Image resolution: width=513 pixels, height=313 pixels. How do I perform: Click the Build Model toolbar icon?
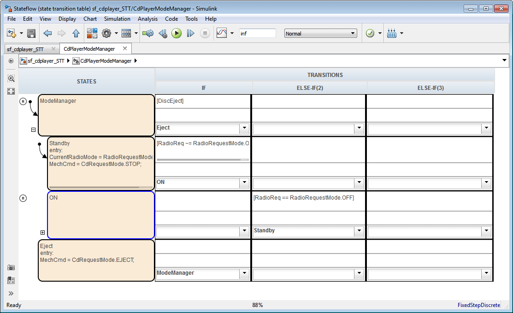pyautogui.click(x=392, y=33)
